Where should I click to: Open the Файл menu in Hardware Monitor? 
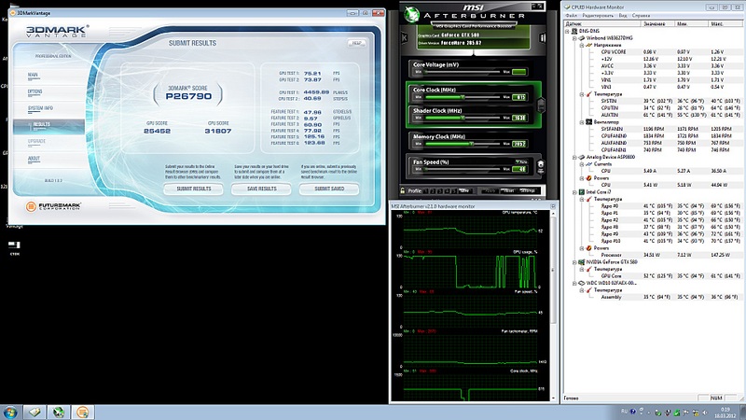click(571, 15)
